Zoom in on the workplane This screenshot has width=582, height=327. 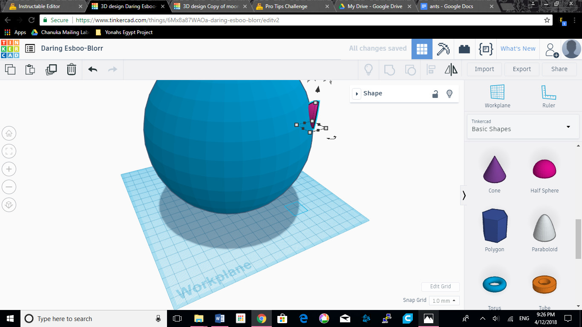[9, 169]
